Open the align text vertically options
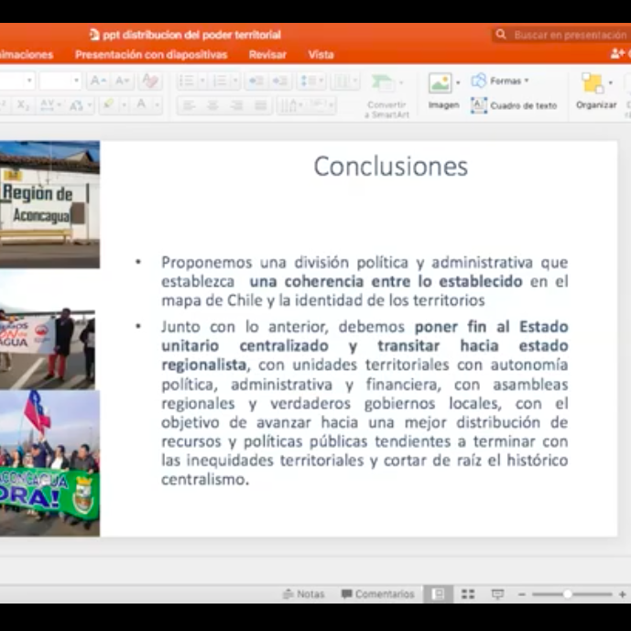631x631 pixels. tap(321, 106)
